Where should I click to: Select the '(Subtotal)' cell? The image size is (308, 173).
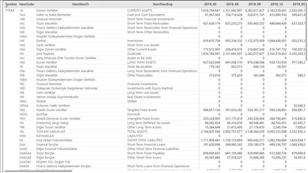pos(134,53)
